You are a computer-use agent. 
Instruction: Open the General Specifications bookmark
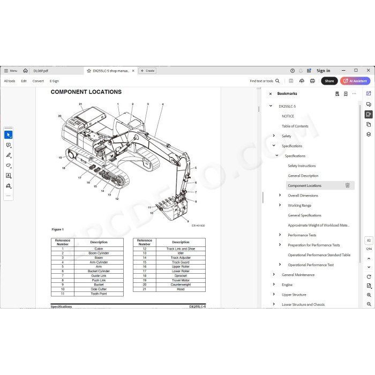pos(304,215)
